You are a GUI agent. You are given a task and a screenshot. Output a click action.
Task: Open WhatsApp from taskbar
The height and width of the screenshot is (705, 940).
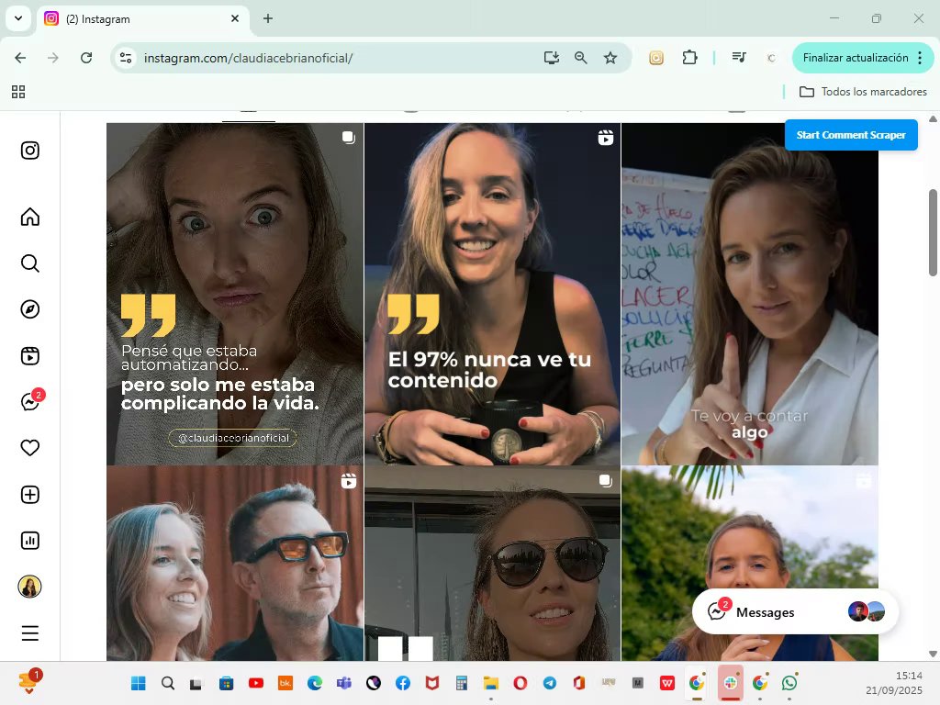point(789,683)
